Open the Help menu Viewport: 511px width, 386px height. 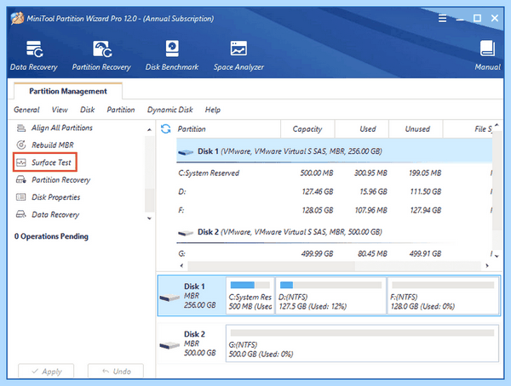pos(213,110)
